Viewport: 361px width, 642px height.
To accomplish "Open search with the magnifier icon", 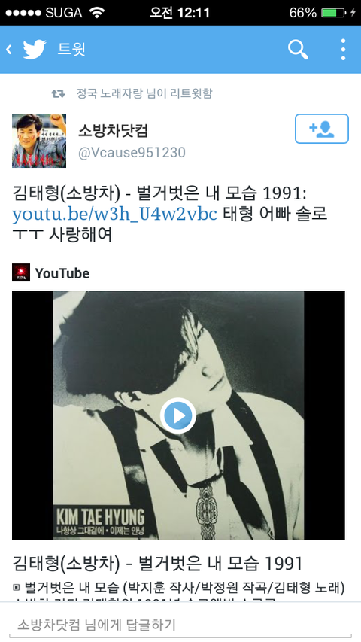I will point(298,50).
